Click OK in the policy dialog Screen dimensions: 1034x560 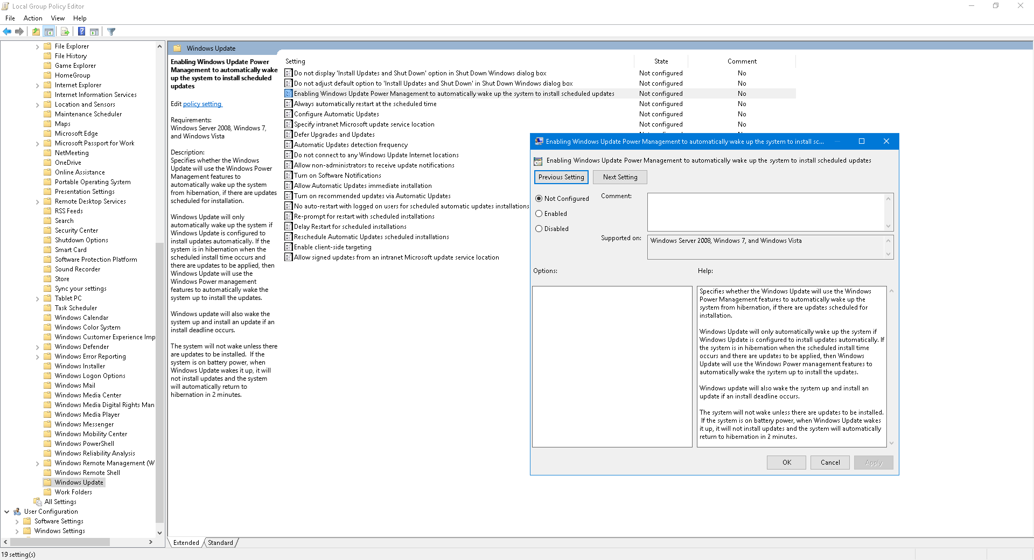(786, 463)
